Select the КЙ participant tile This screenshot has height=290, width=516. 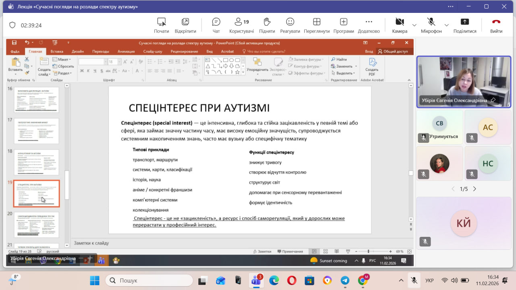(464, 223)
